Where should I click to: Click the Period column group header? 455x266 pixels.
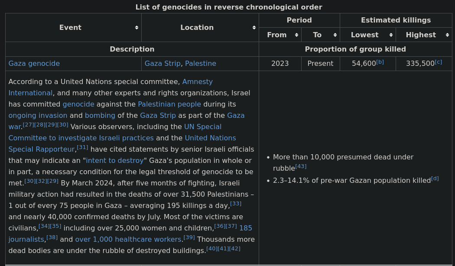pyautogui.click(x=299, y=20)
